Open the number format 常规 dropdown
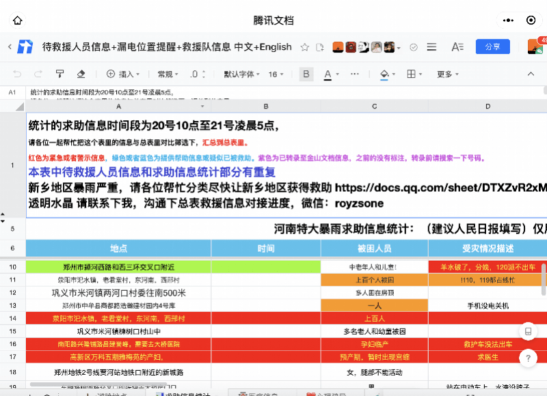547x396 pixels. click(168, 74)
